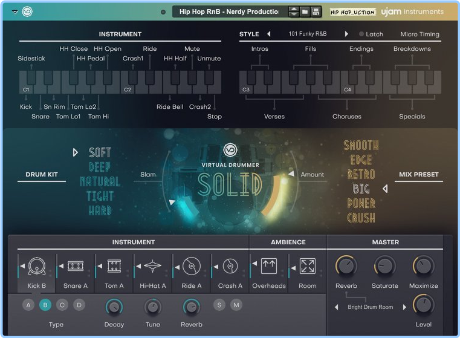
Task: Choose the RETRO mix preset
Action: (x=361, y=174)
